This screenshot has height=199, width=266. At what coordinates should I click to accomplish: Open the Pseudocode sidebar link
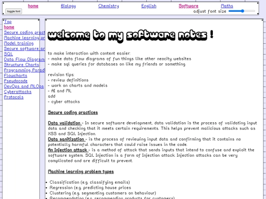[16, 81]
